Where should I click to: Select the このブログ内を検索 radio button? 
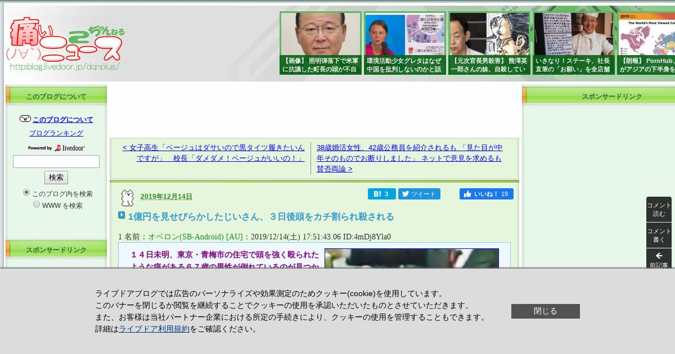pos(26,193)
